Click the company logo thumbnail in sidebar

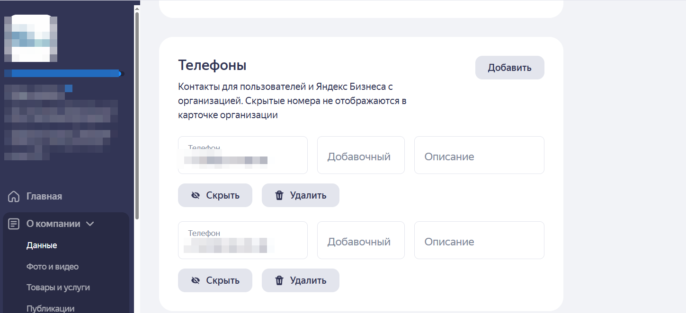(31, 38)
